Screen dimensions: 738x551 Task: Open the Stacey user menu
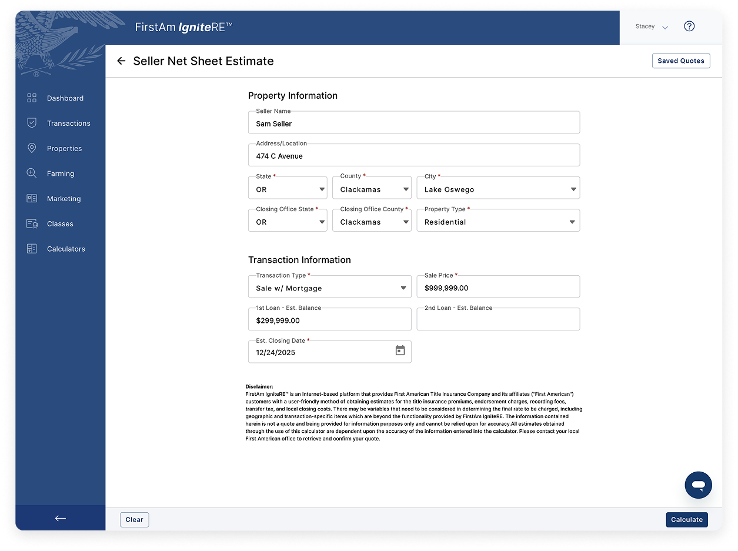pyautogui.click(x=652, y=27)
